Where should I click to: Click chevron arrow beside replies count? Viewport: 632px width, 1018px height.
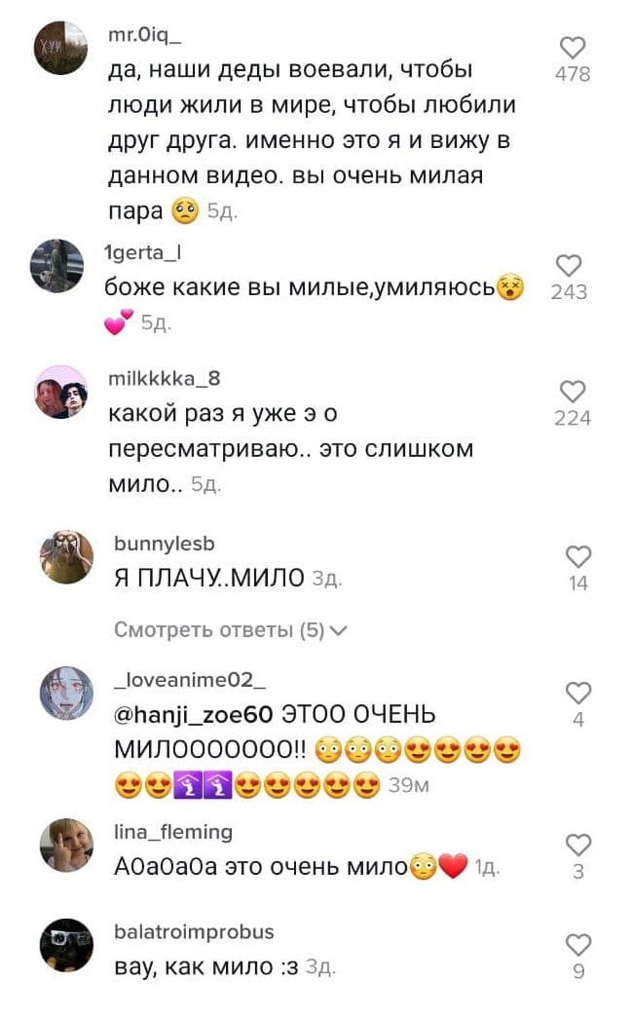point(339,629)
